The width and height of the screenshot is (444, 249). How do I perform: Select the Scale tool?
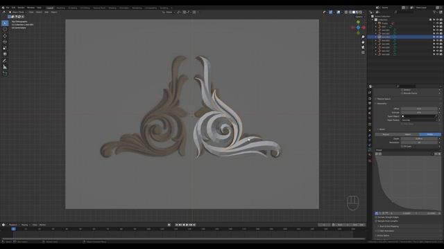point(5,48)
